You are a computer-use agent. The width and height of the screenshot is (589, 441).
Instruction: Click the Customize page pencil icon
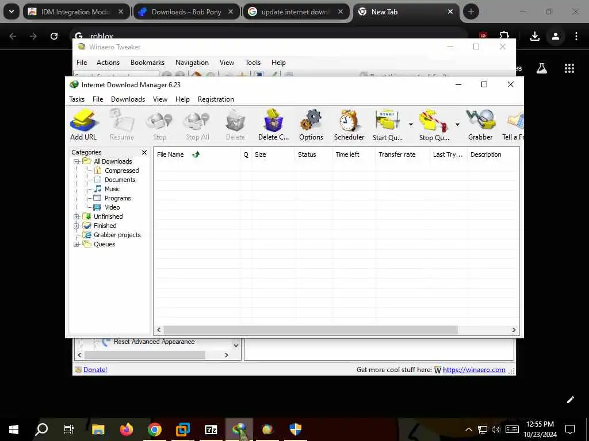click(x=570, y=400)
